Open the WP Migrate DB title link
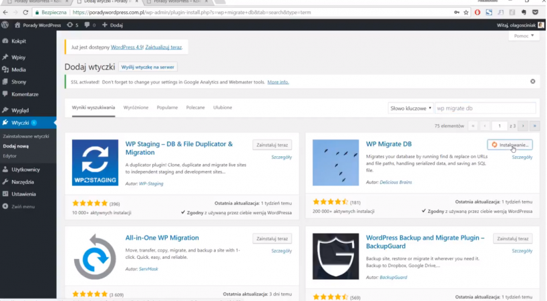The image size is (547, 301). 389,143
